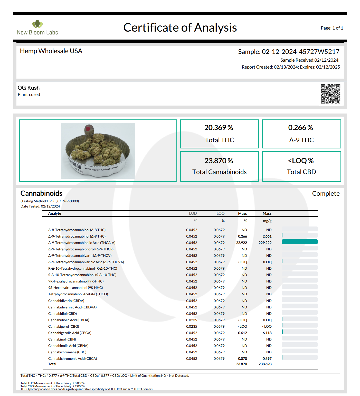Click the 22.922 mass percent value
The width and height of the screenshot is (360, 396).
241,243
